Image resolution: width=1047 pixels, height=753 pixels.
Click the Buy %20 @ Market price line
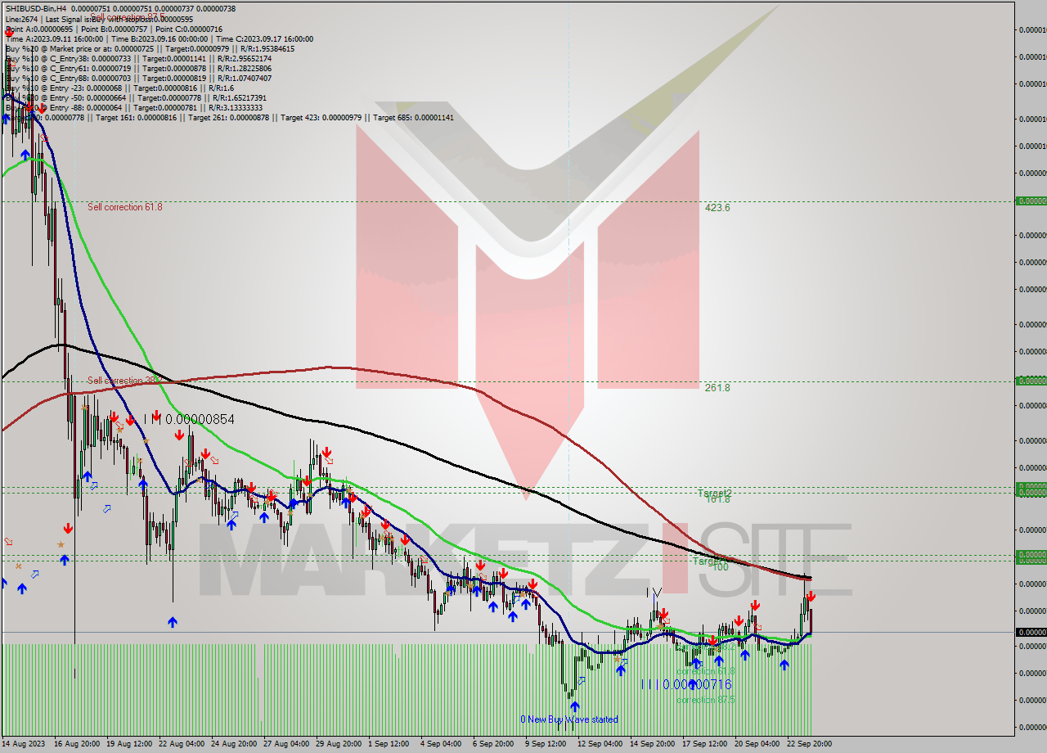[x=150, y=48]
